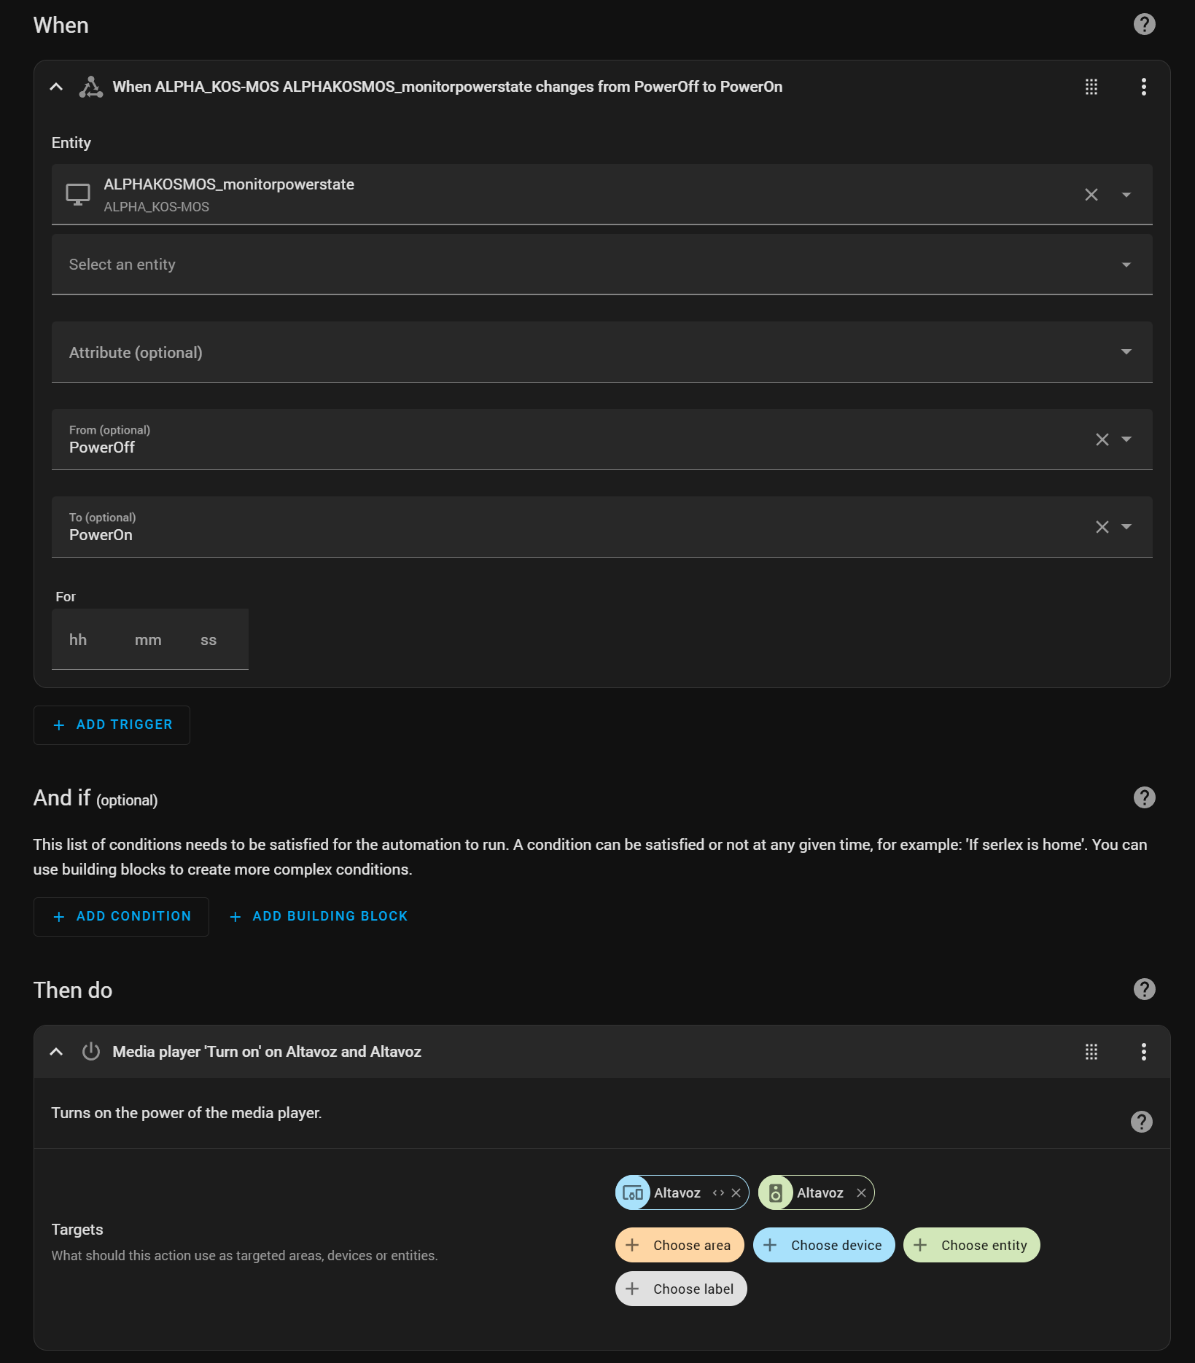Clear the From PowerOff value
Image resolution: width=1195 pixels, height=1363 pixels.
pos(1102,440)
